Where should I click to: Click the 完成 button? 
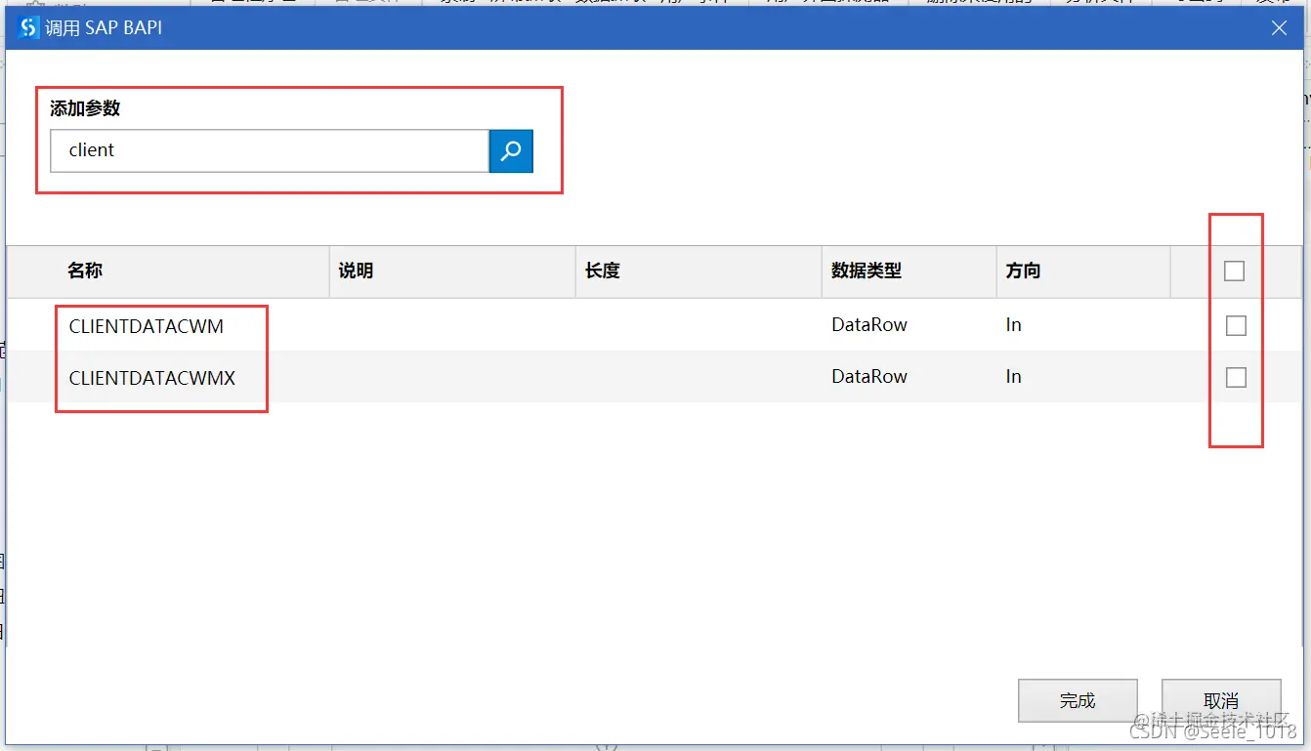tap(1078, 700)
